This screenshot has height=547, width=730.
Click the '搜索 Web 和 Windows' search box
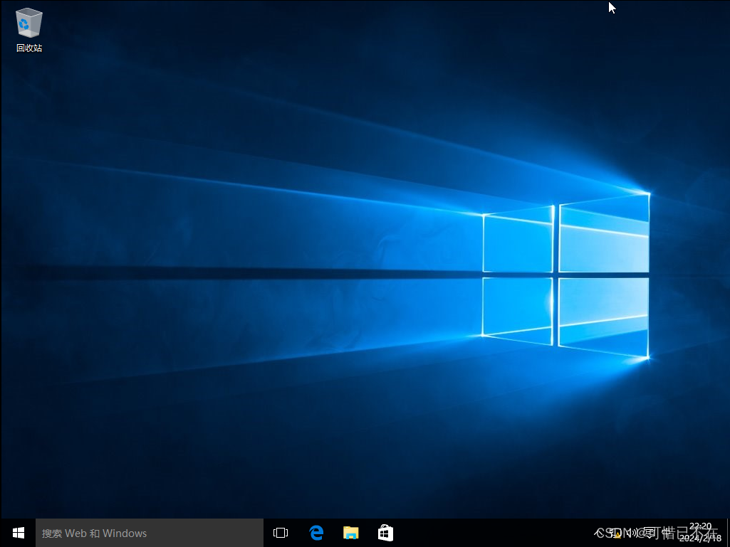click(x=150, y=533)
